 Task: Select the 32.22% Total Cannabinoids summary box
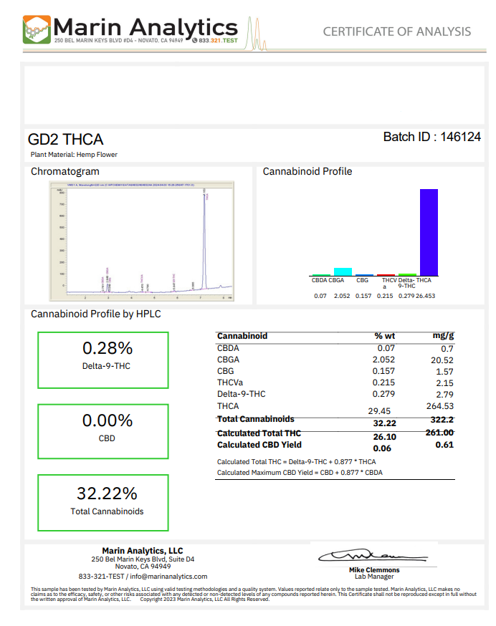click(x=103, y=503)
